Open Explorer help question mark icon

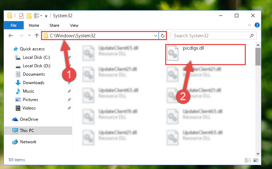pos(257,25)
